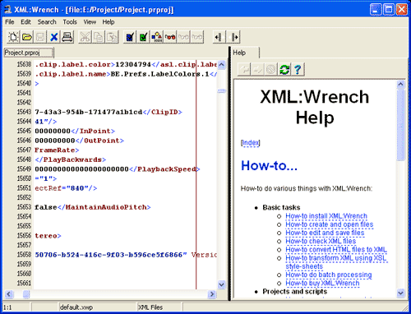
Task: Open the Search menu
Action: 47,22
